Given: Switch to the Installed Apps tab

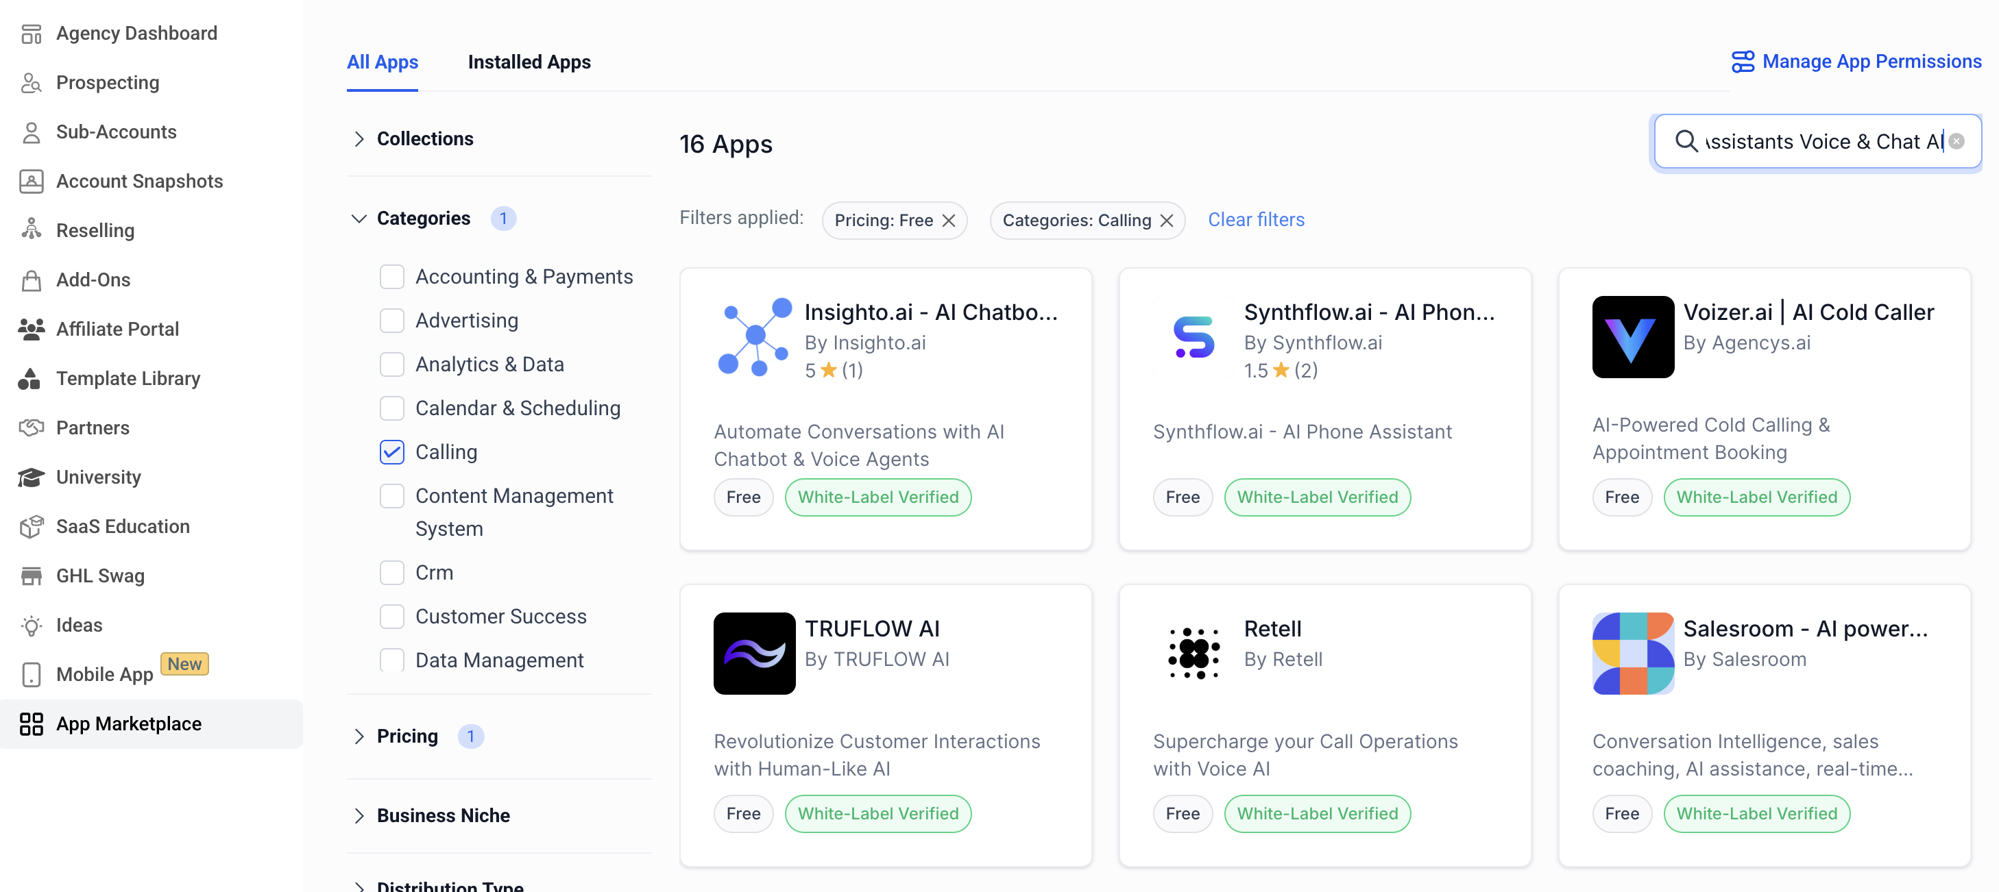Looking at the screenshot, I should [x=529, y=62].
